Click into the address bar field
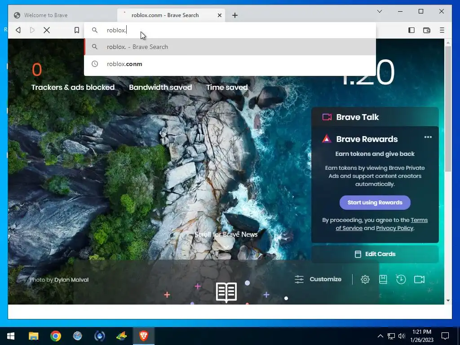The height and width of the screenshot is (345, 460). pyautogui.click(x=230, y=30)
